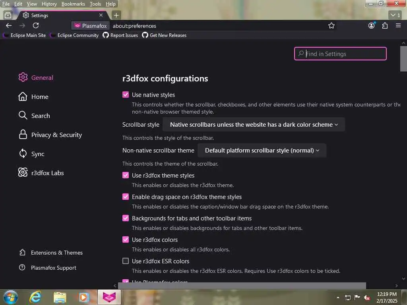Toggle Use native styles checkbox

[x=126, y=95]
